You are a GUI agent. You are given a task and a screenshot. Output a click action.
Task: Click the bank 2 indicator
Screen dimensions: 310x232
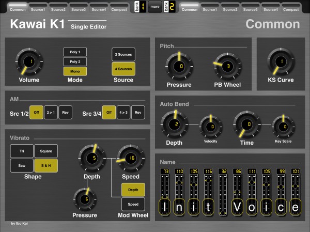click(169, 7)
